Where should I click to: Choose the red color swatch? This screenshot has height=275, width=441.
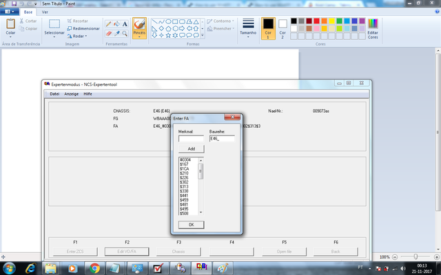point(317,21)
